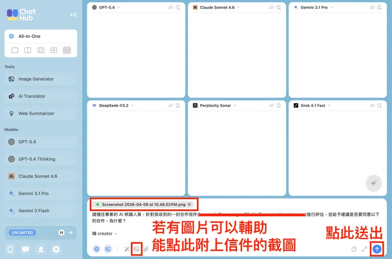Attach a file with the paperclip icon
The height and width of the screenshot is (259, 392).
click(146, 249)
